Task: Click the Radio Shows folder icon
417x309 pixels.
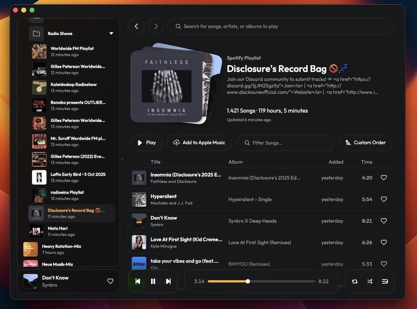Action: click(36, 34)
